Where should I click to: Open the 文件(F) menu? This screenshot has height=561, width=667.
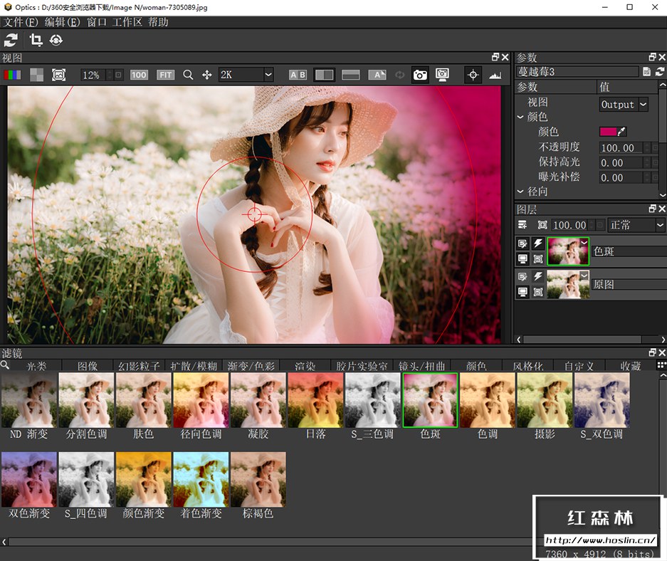[x=21, y=22]
